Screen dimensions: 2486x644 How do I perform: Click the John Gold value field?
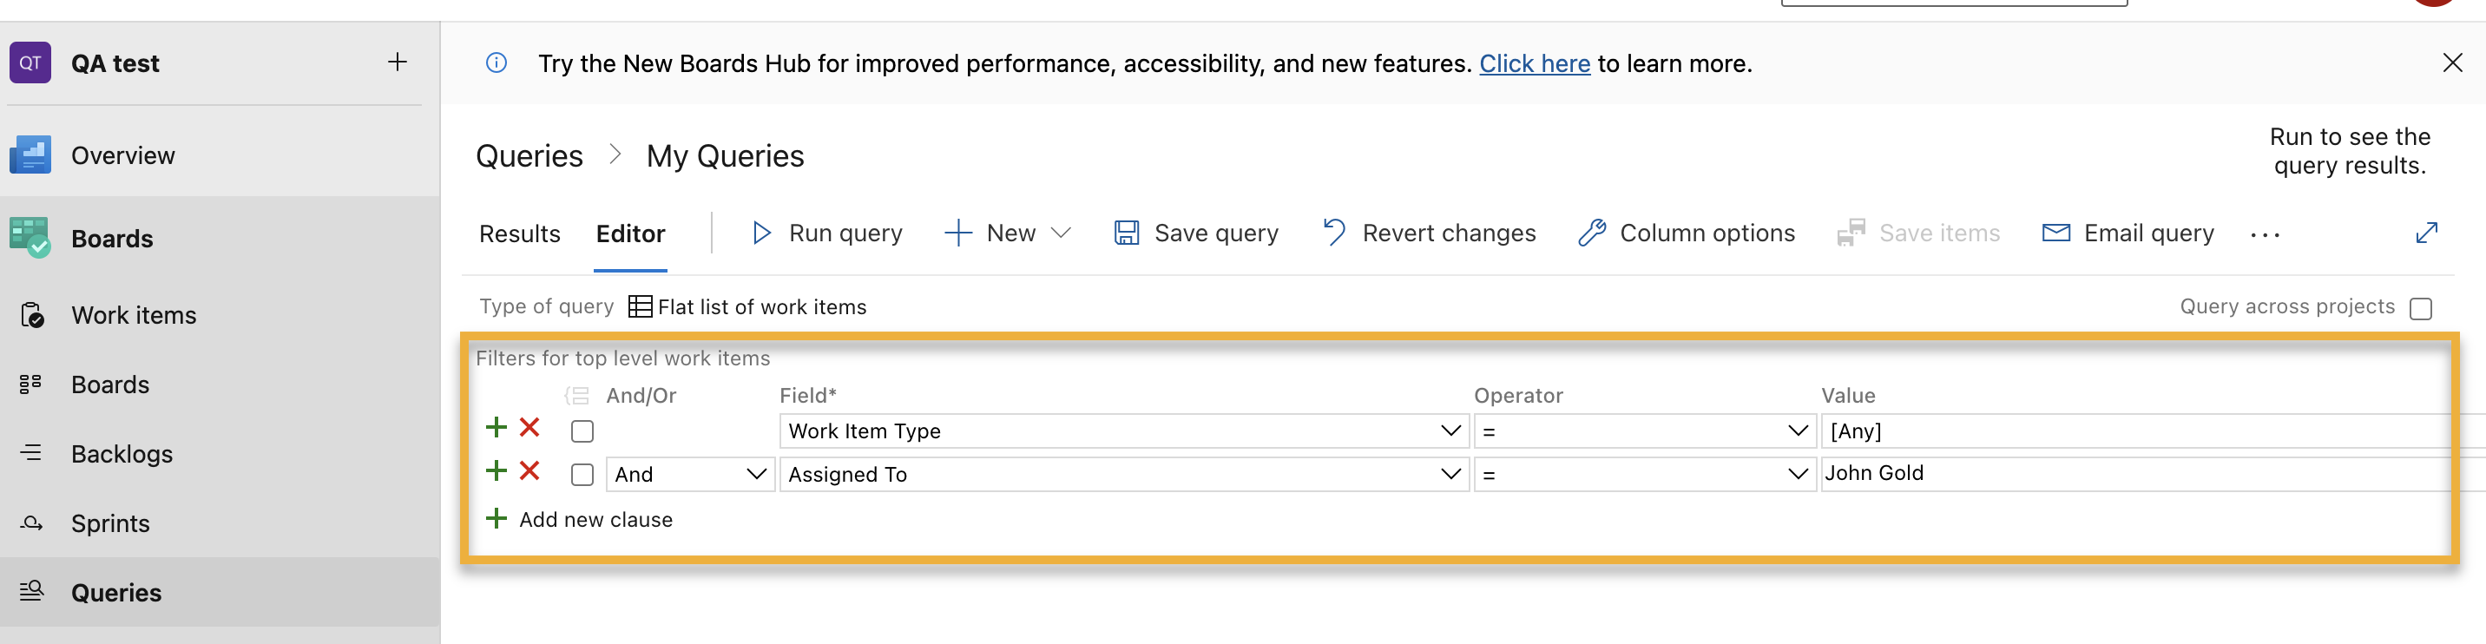[2123, 473]
